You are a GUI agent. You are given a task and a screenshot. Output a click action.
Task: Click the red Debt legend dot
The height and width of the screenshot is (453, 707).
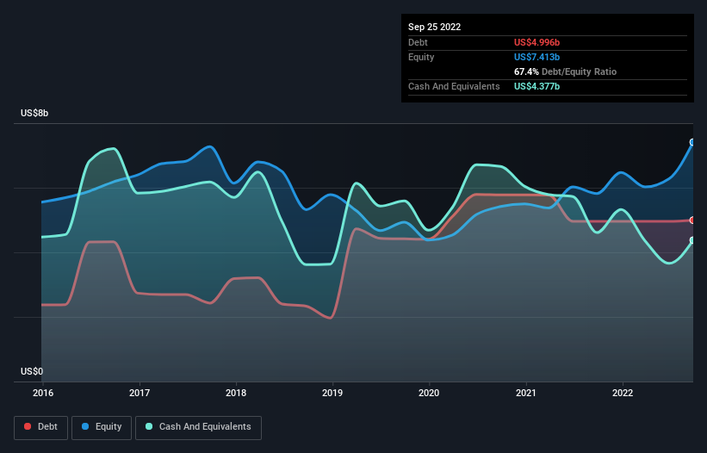click(28, 426)
